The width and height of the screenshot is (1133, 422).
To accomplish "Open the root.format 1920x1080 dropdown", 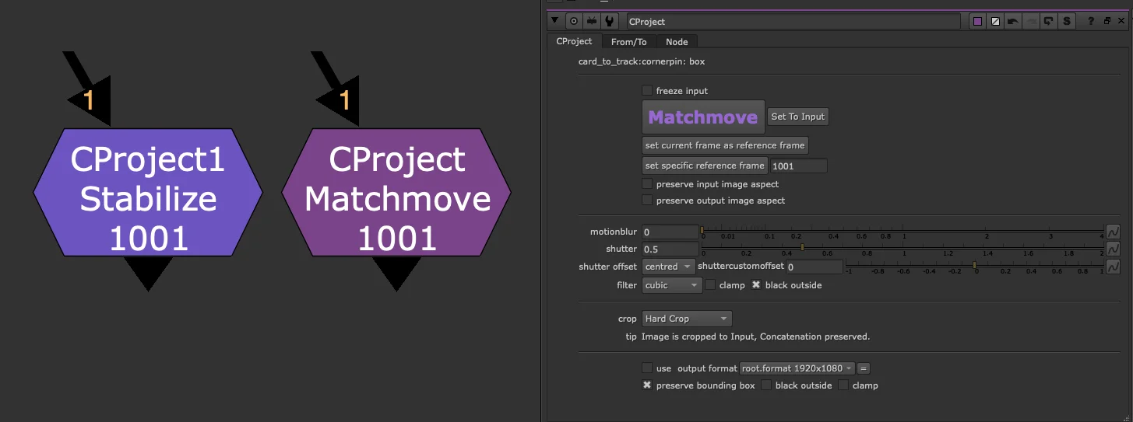I will coord(797,368).
